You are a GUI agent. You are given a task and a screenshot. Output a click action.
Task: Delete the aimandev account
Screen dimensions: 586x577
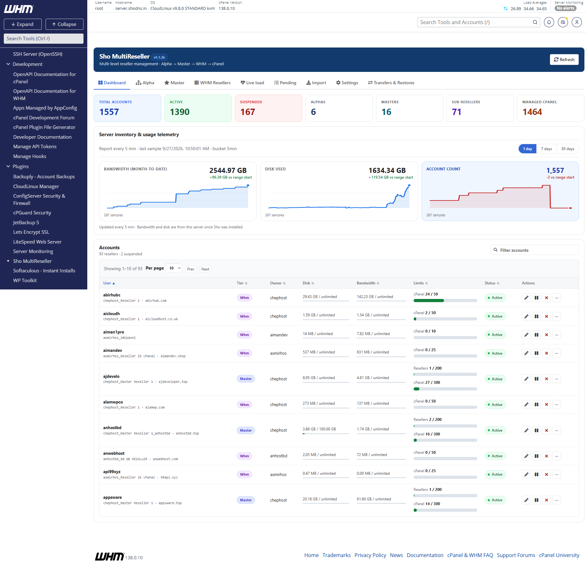(546, 353)
